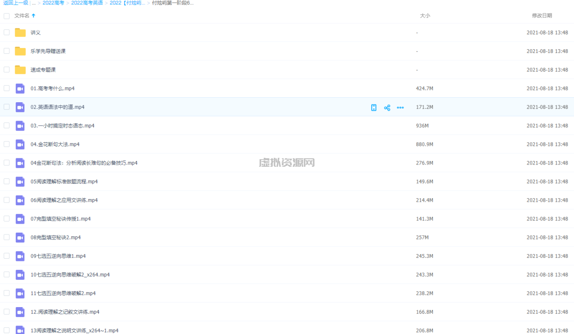
Task: Expand the collapsed ... breadcrumb
Action: point(34,3)
